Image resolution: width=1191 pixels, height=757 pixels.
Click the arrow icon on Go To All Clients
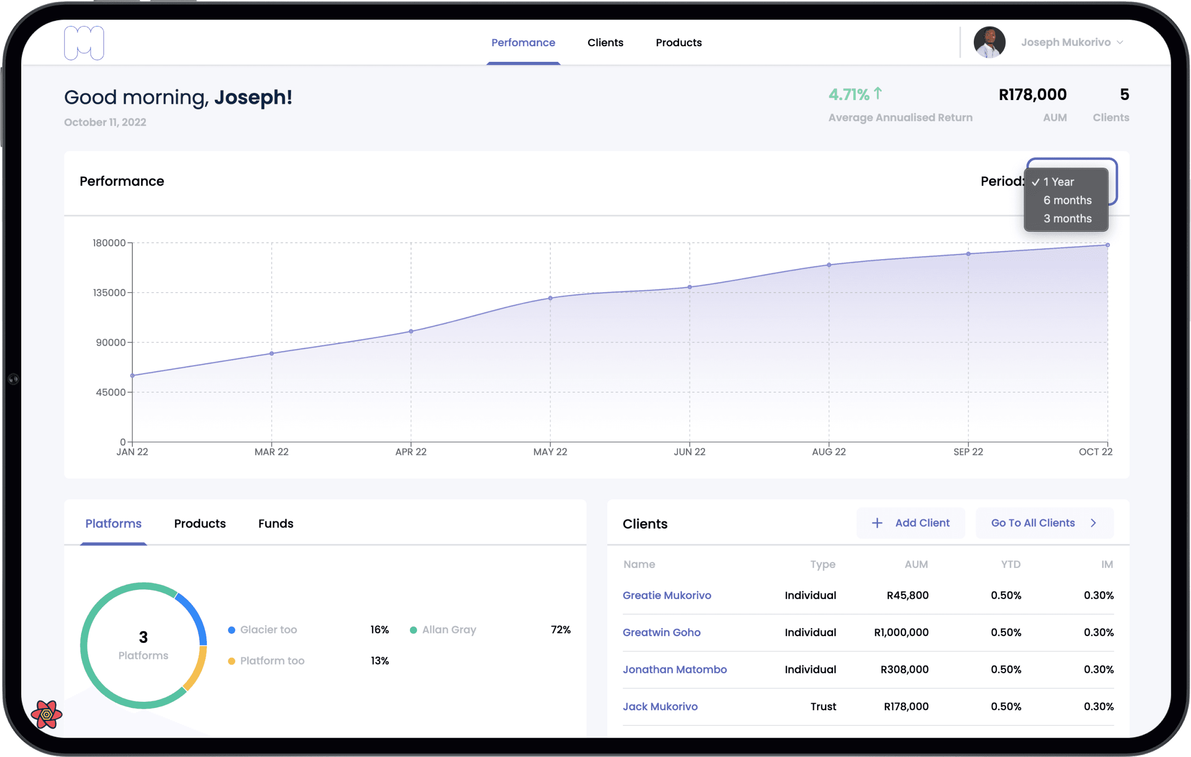point(1094,523)
